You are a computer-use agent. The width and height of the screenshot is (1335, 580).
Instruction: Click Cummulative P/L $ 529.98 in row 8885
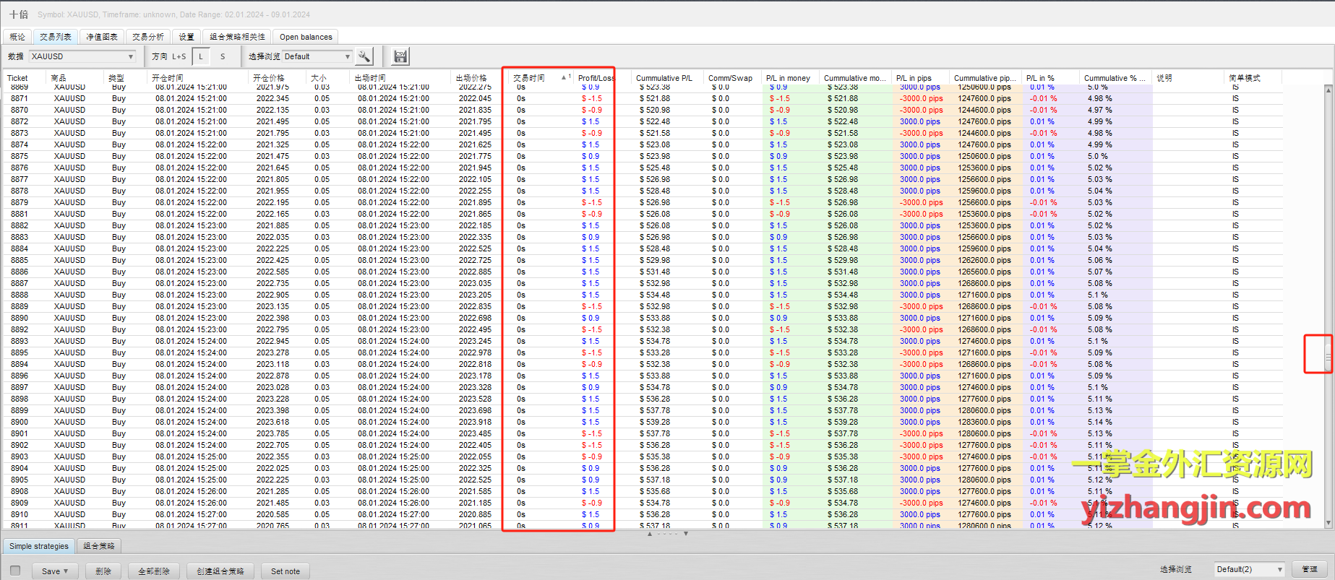click(655, 260)
